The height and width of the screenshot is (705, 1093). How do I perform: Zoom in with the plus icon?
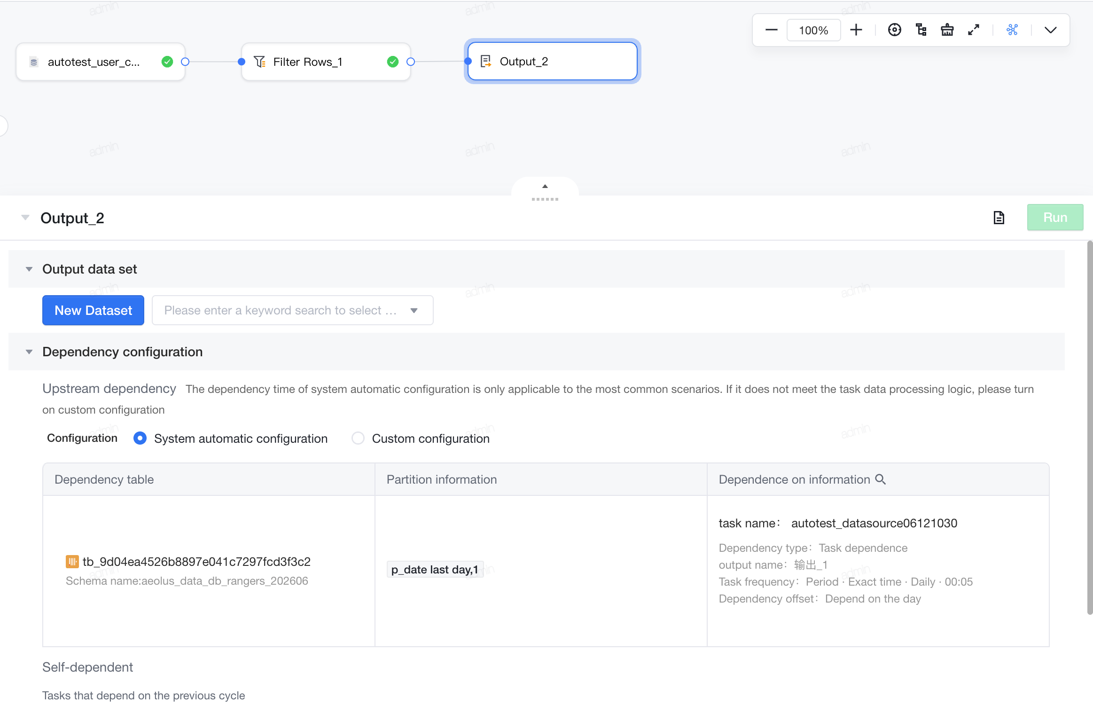pyautogui.click(x=856, y=30)
